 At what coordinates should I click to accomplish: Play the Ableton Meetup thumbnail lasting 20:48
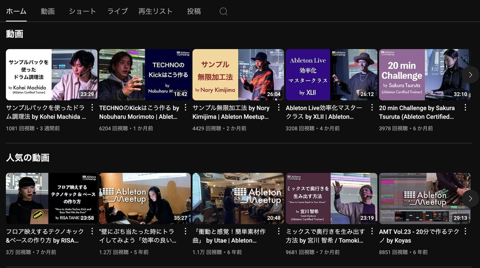[238, 198]
